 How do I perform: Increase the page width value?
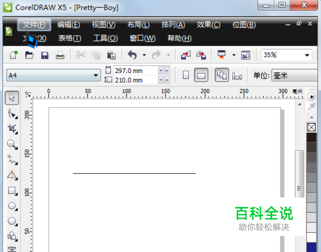point(167,71)
